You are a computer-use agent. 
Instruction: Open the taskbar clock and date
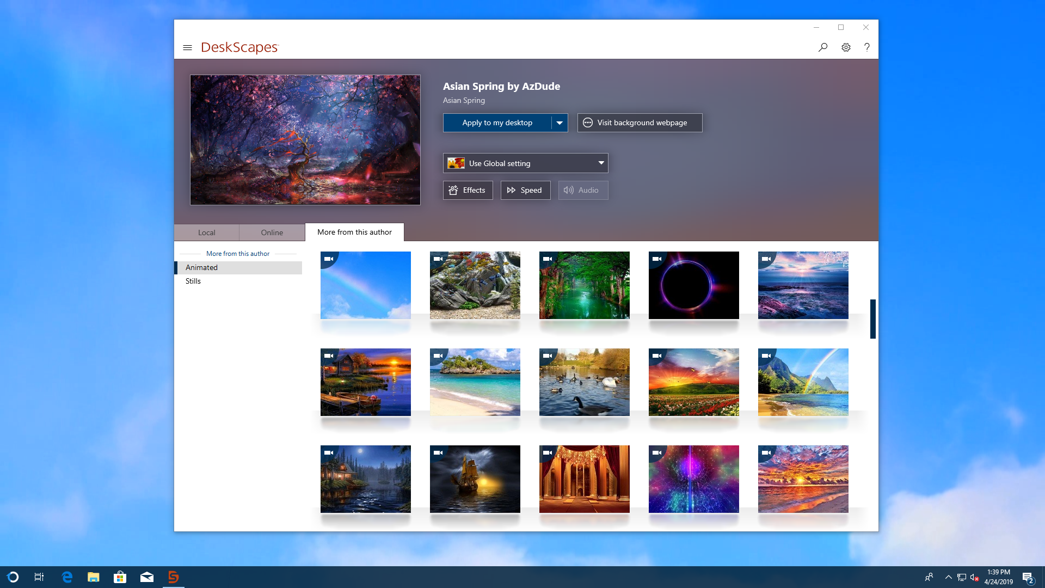(998, 577)
